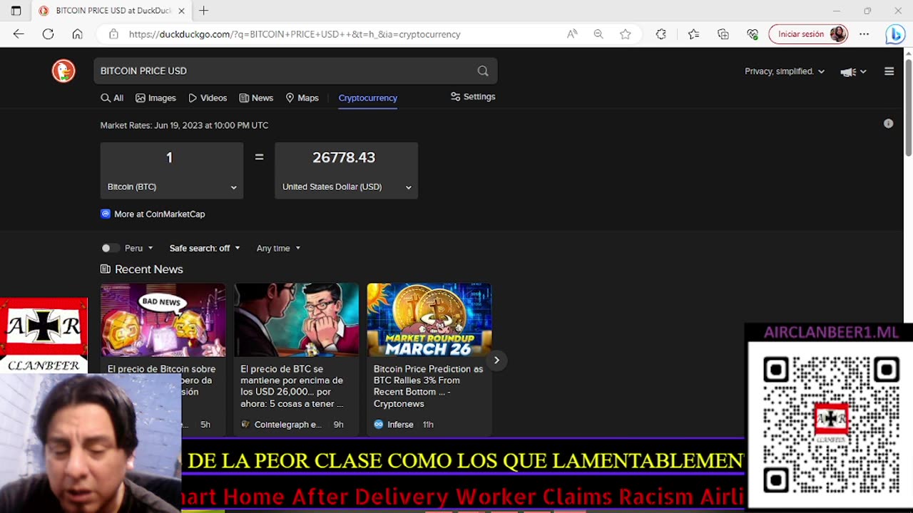Switch to the Videos tab
Viewport: 913px width, 513px height.
point(208,98)
